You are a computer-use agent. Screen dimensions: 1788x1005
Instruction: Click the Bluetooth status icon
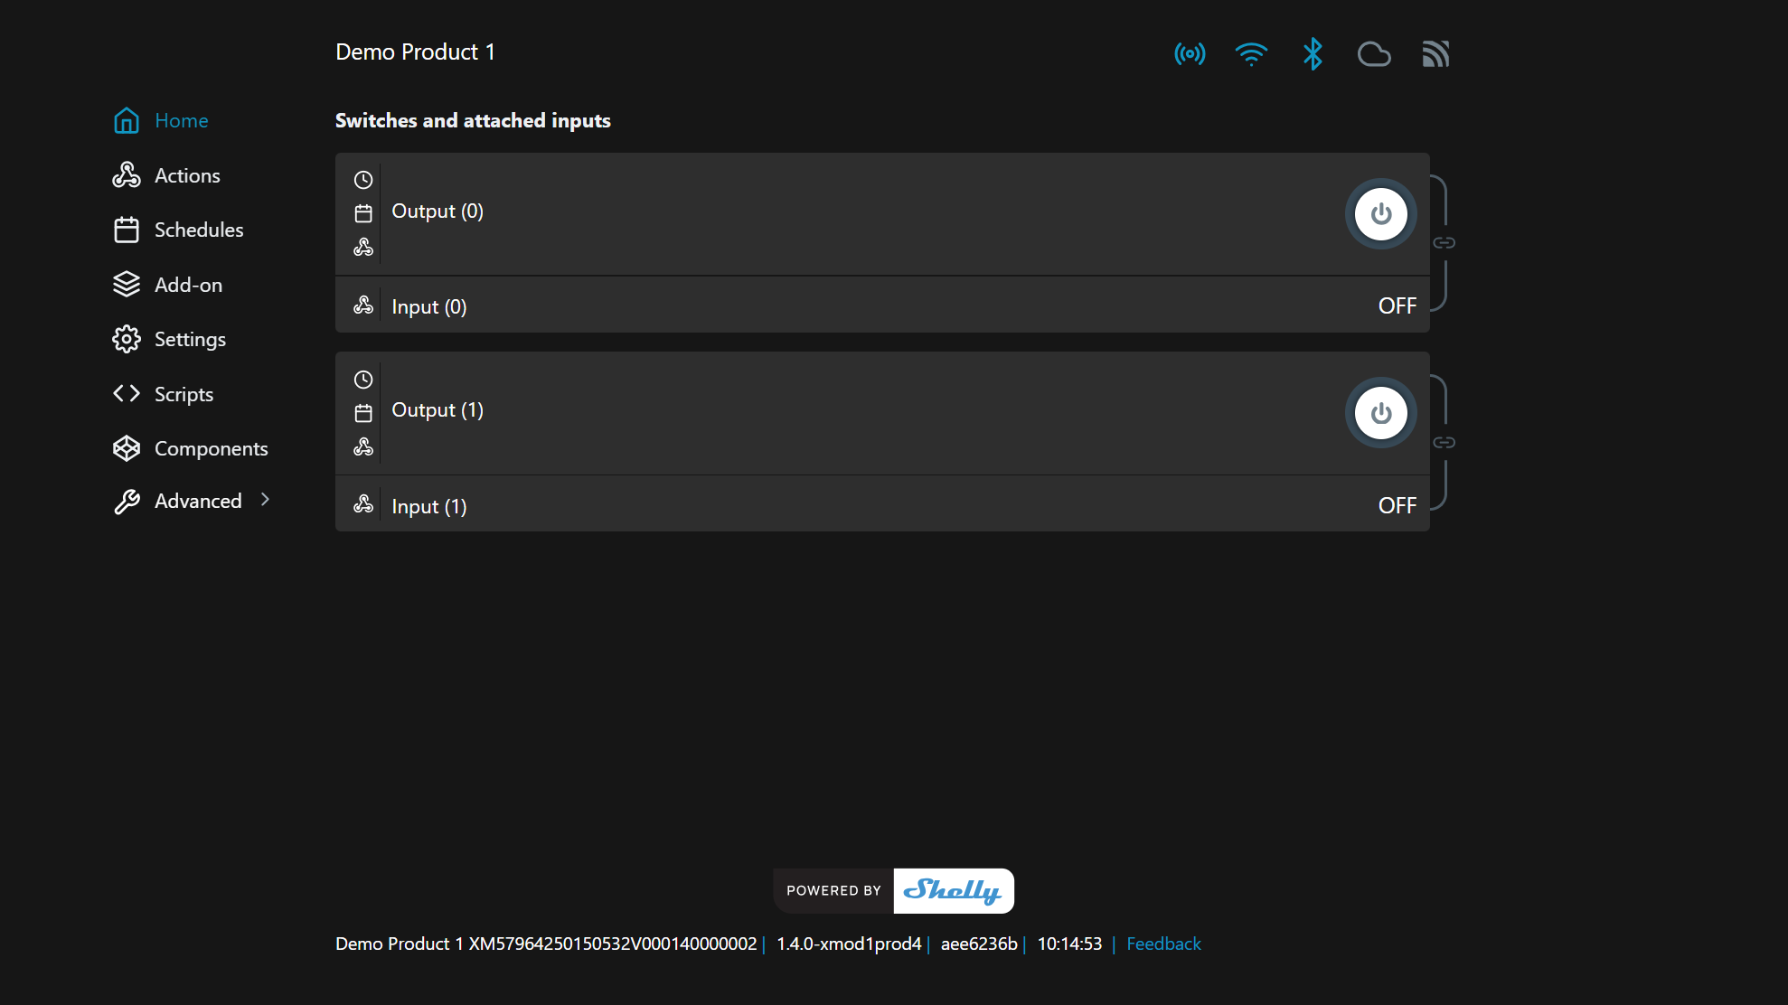pyautogui.click(x=1313, y=54)
